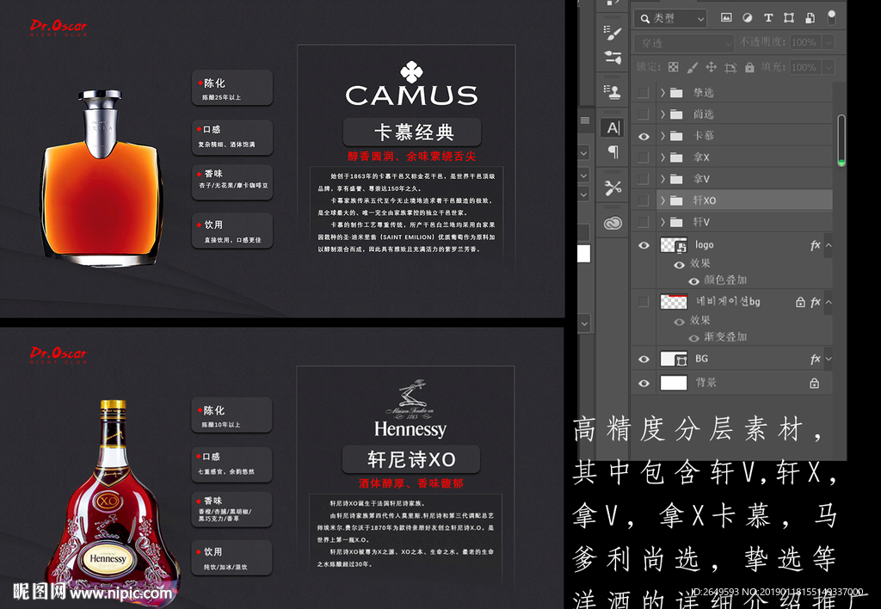Select the BG layer

tap(702, 359)
